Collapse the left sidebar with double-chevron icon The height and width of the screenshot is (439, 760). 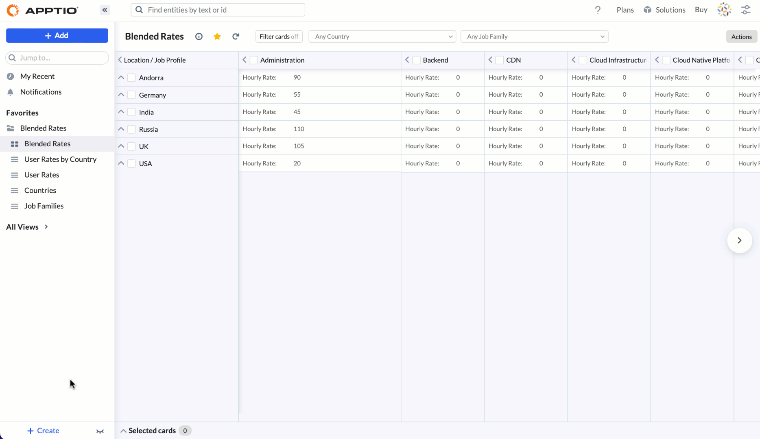click(105, 10)
